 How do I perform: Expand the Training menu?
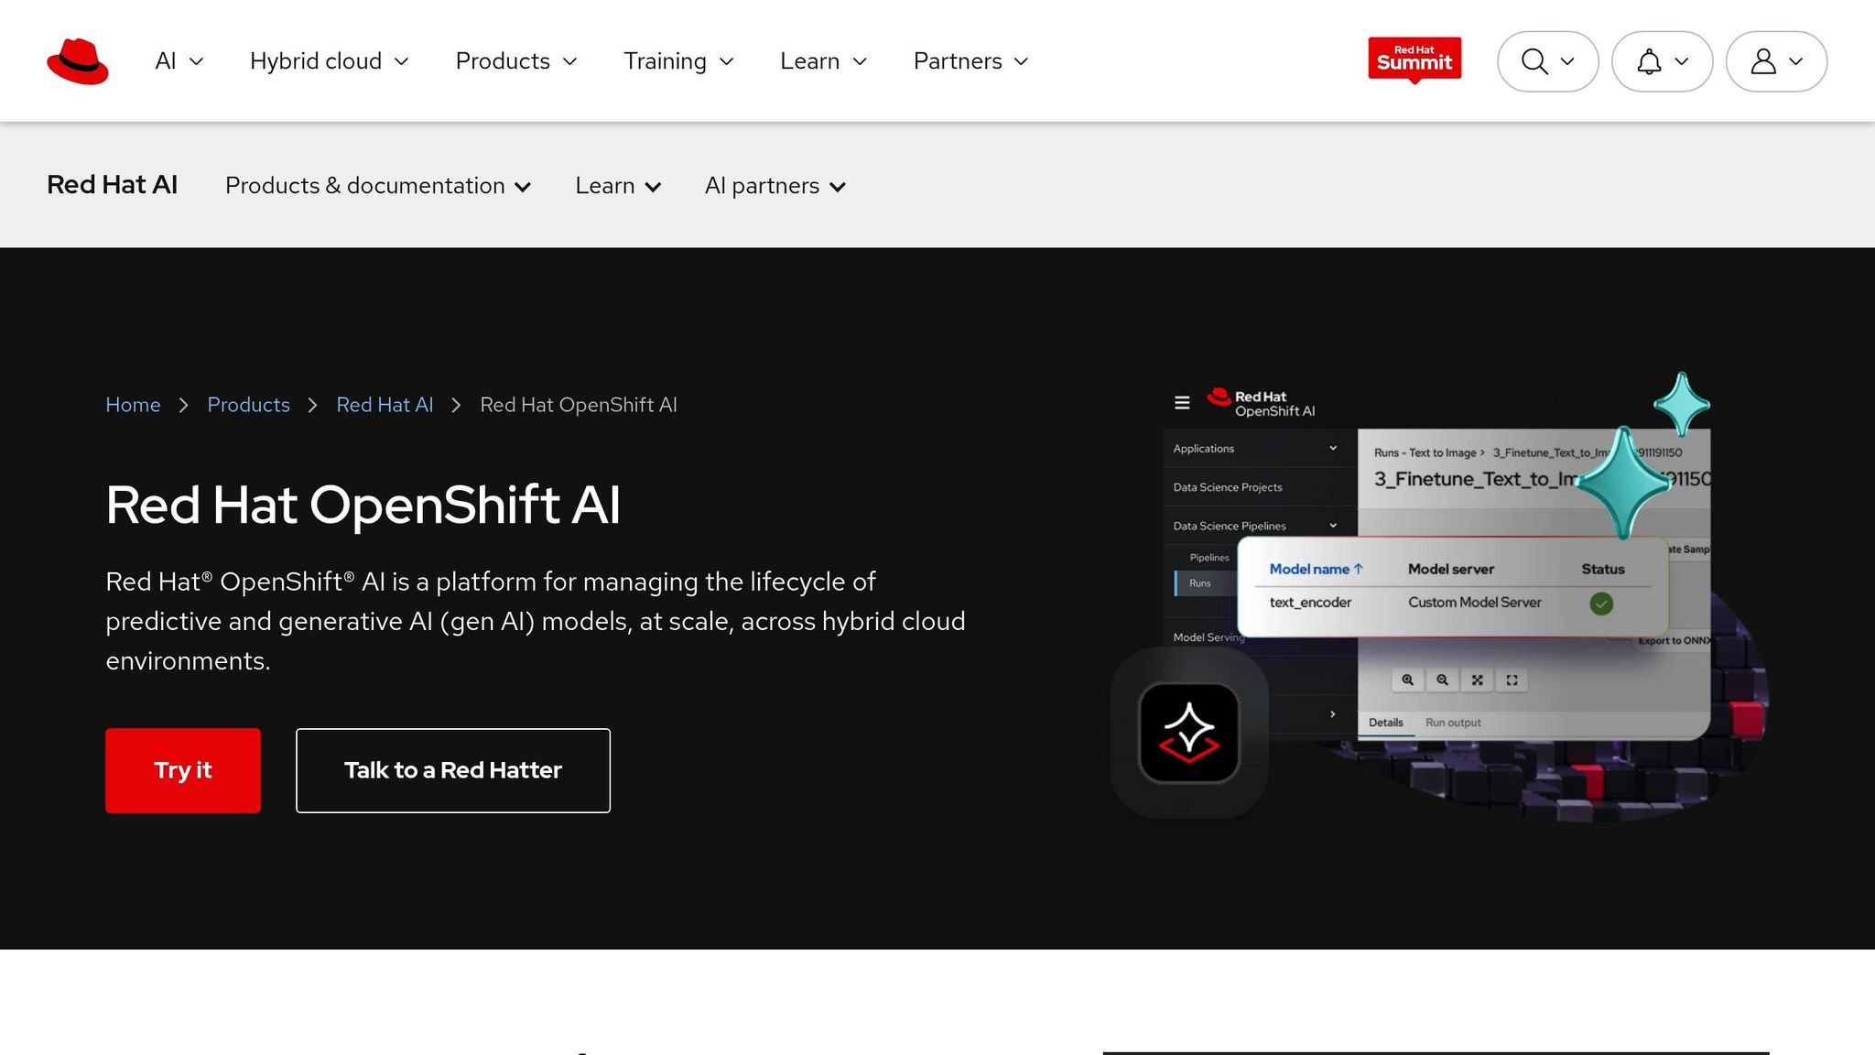pos(679,61)
